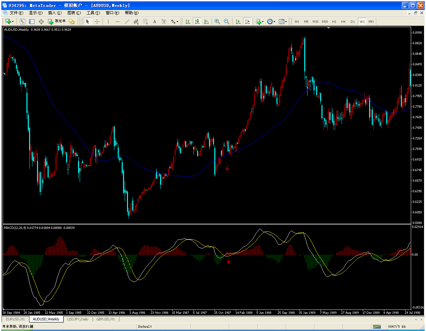This screenshot has width=426, height=331.
Task: Switch timeframe to M1
Action: point(297,21)
